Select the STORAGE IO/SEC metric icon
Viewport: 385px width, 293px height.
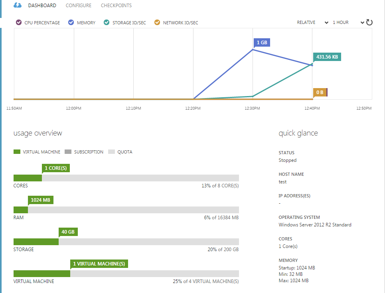pos(107,22)
